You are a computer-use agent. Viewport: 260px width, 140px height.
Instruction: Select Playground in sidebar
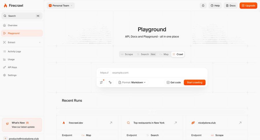pyautogui.click(x=22, y=33)
